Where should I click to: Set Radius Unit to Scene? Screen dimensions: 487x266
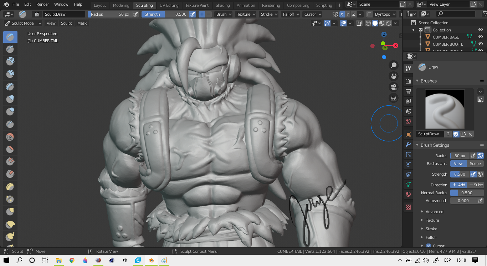[475, 164]
